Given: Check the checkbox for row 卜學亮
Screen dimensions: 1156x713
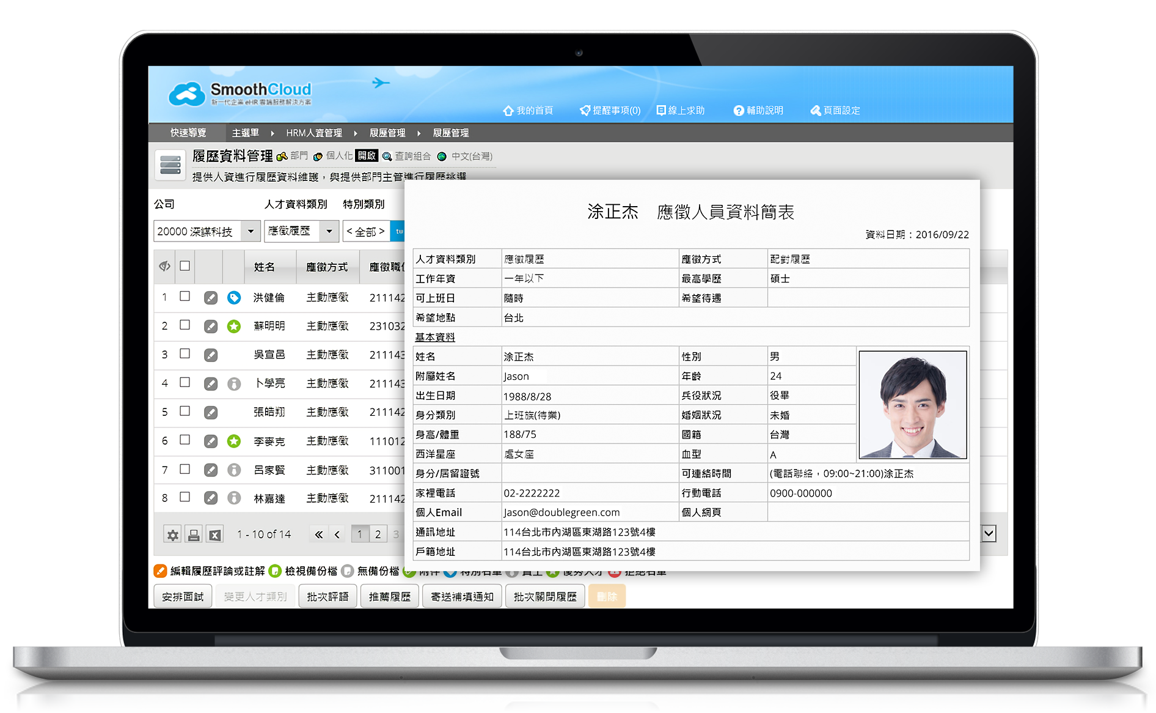Looking at the screenshot, I should [185, 383].
